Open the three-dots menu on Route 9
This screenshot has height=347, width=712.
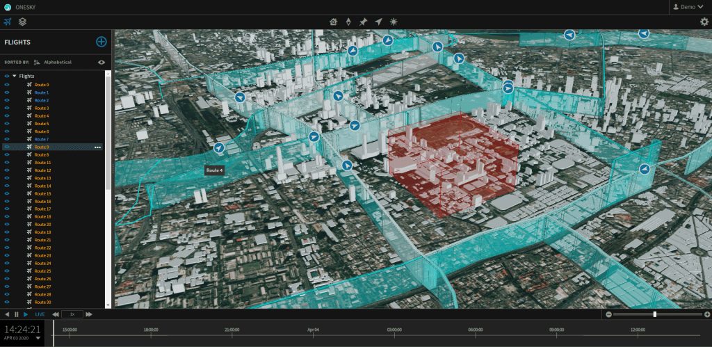click(97, 147)
